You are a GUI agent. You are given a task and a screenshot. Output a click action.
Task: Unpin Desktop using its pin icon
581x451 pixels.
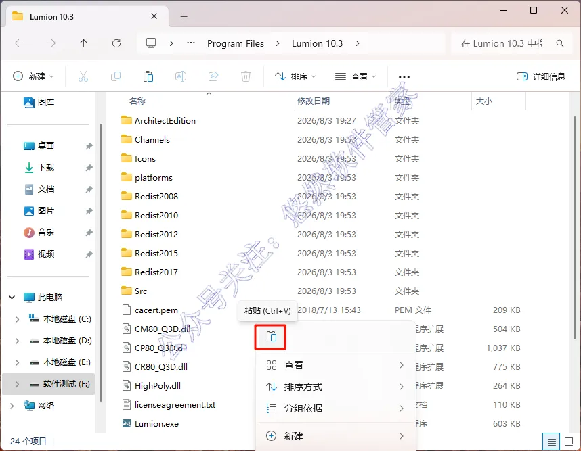point(89,146)
